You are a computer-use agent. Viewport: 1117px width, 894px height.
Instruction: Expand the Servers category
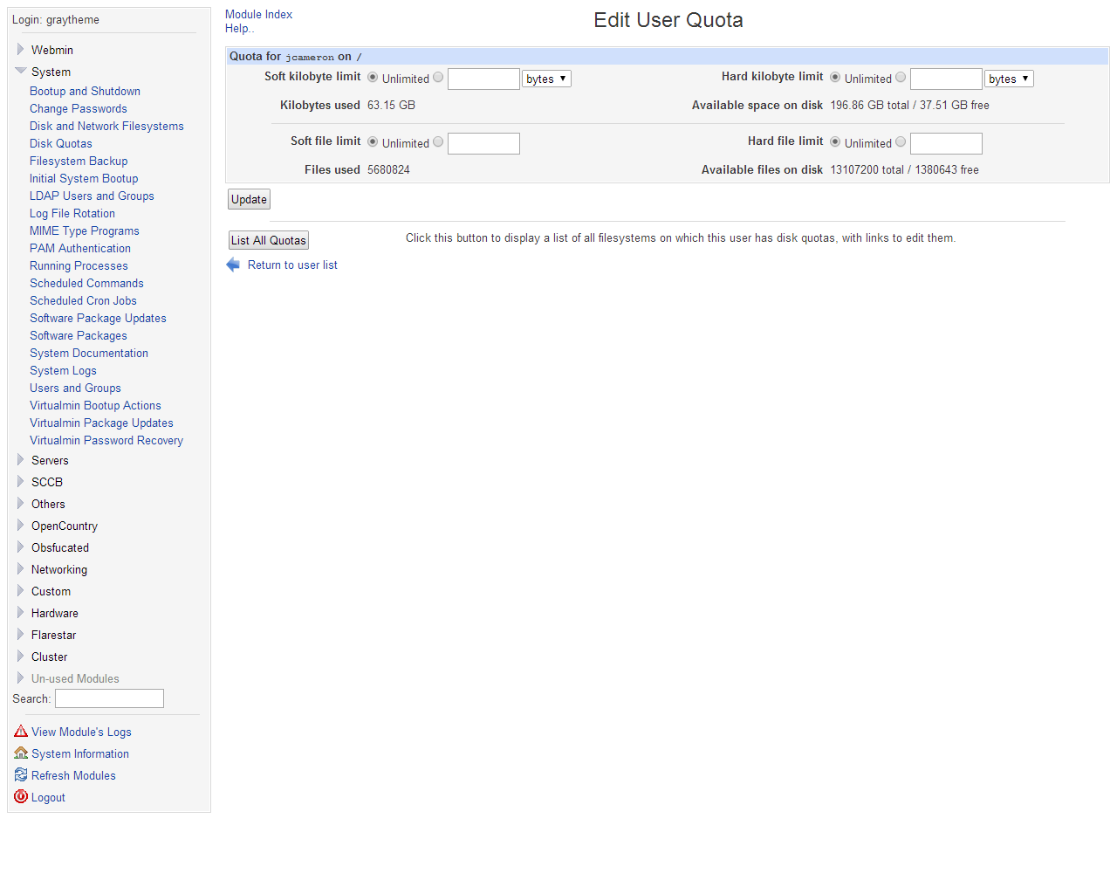tap(21, 460)
